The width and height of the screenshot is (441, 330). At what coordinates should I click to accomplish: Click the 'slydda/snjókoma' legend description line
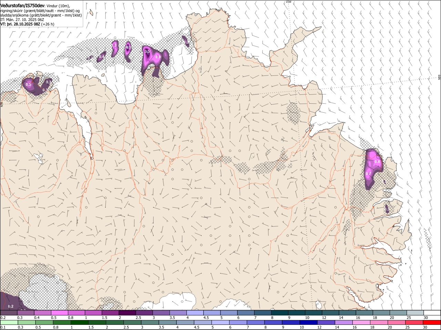41,15
